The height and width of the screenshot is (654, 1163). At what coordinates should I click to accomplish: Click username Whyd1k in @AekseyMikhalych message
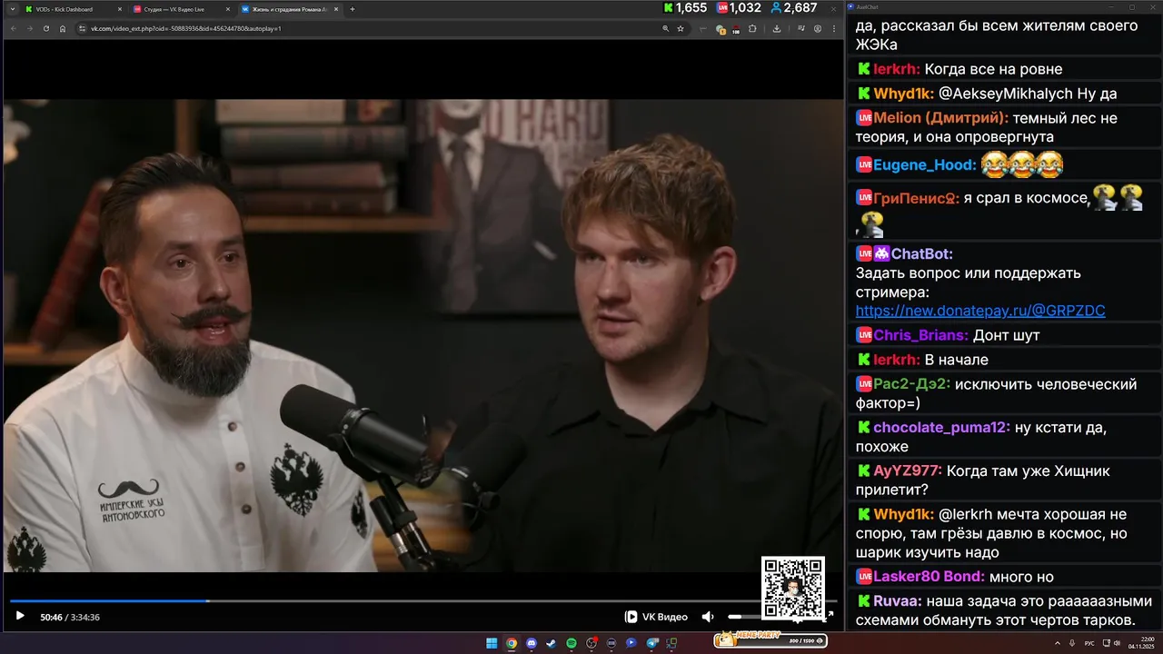point(903,94)
